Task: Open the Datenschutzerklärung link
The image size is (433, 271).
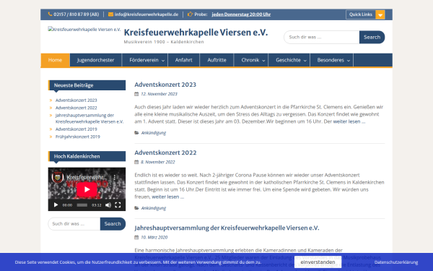Action: pos(396,262)
